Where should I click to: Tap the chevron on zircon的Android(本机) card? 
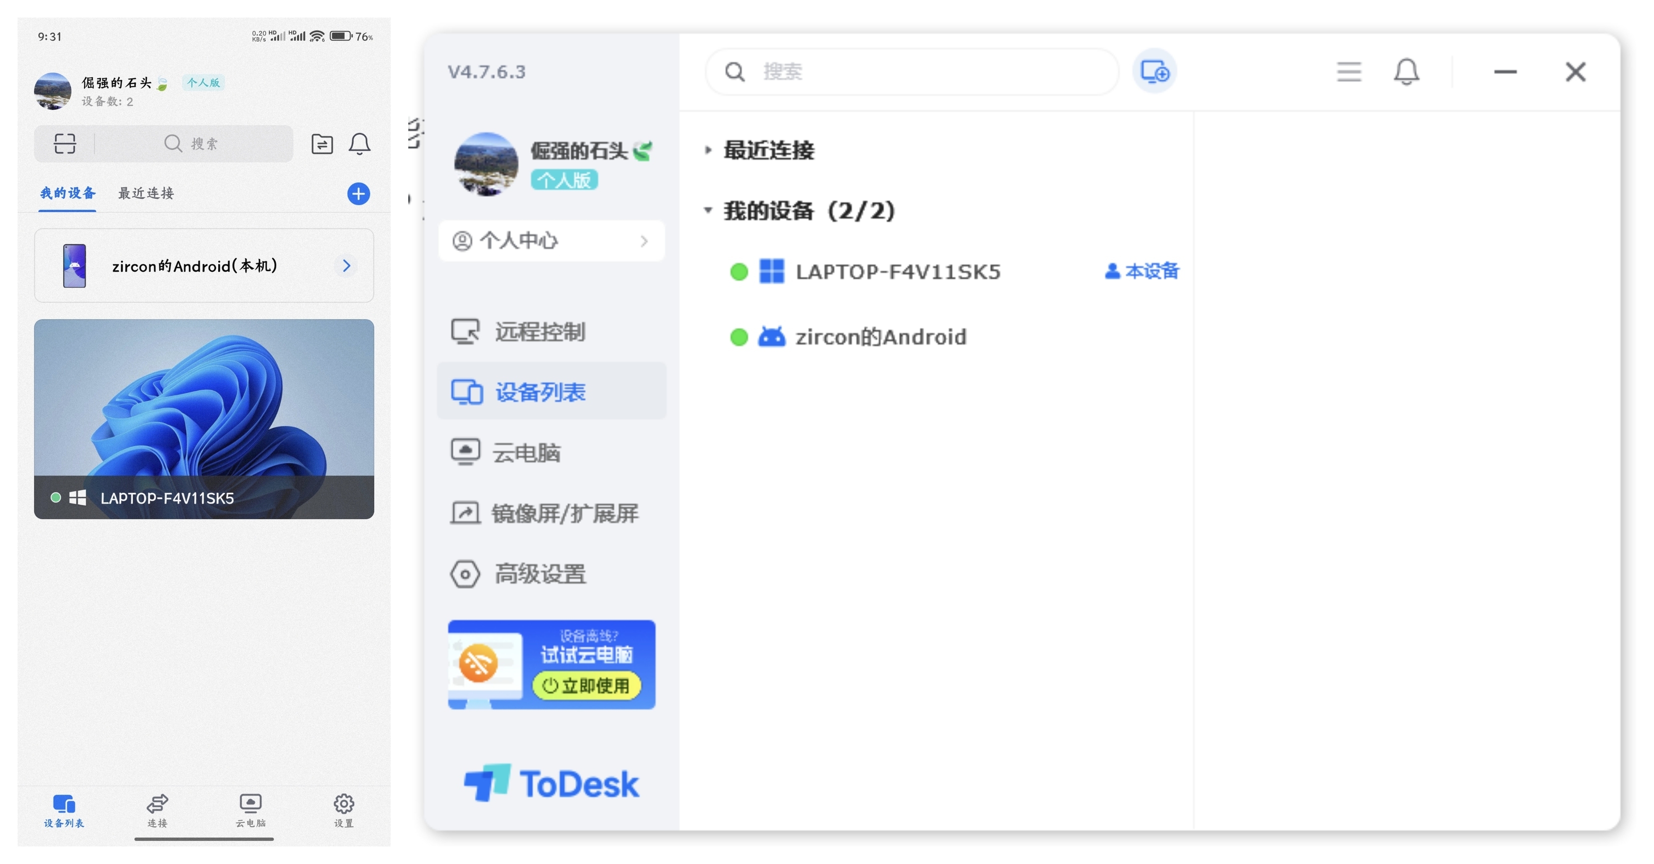(347, 265)
